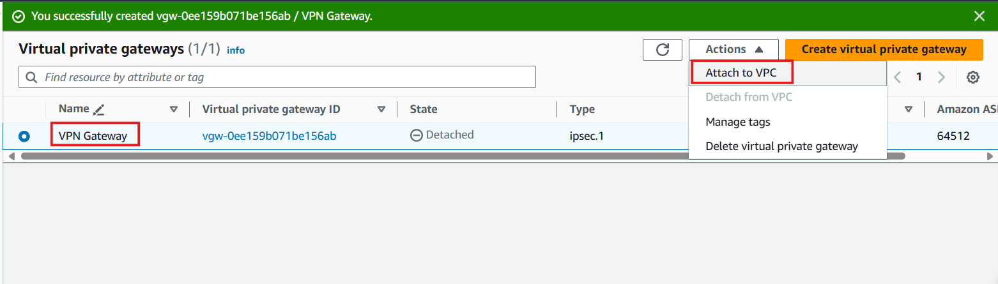
Task: Click the VPN Gateway name cell
Action: pyautogui.click(x=93, y=136)
